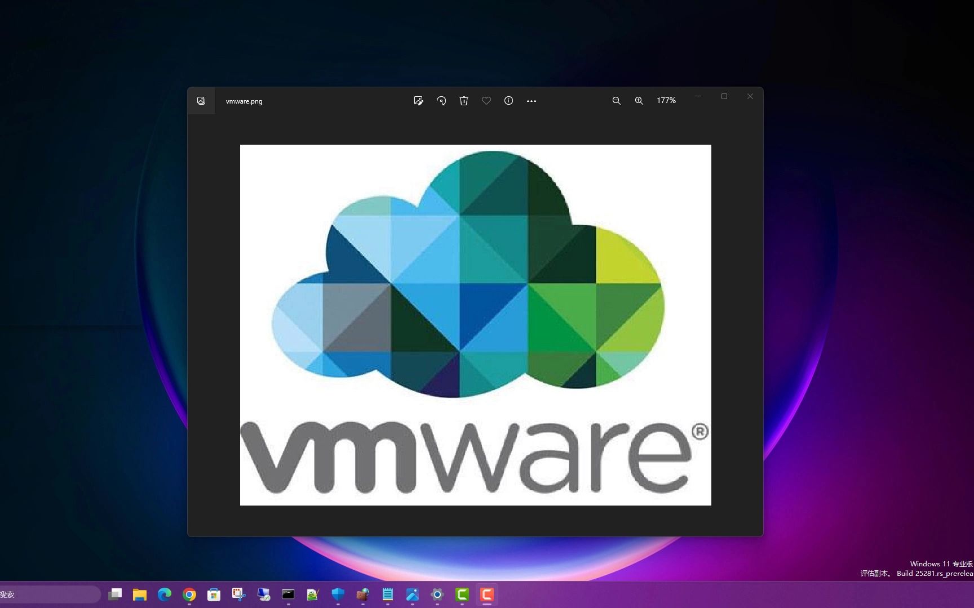Screen dimensions: 974x608
Task: Maximize the Photos window
Action: pyautogui.click(x=724, y=96)
